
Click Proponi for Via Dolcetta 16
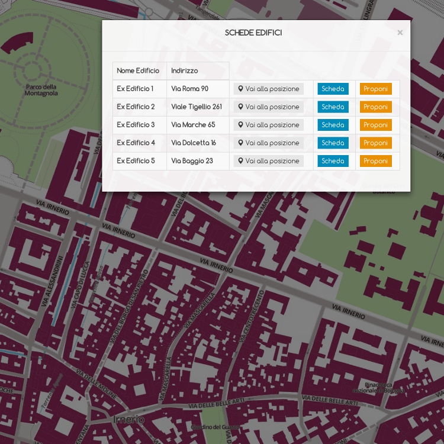[376, 143]
